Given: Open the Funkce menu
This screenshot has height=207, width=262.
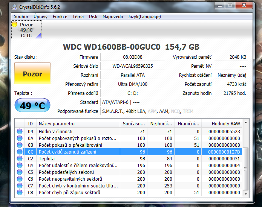Looking at the screenshot, I should pos(60,17).
